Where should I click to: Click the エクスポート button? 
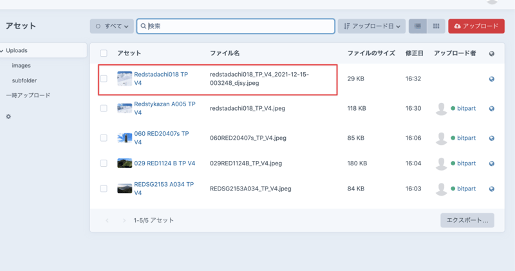coord(467,220)
